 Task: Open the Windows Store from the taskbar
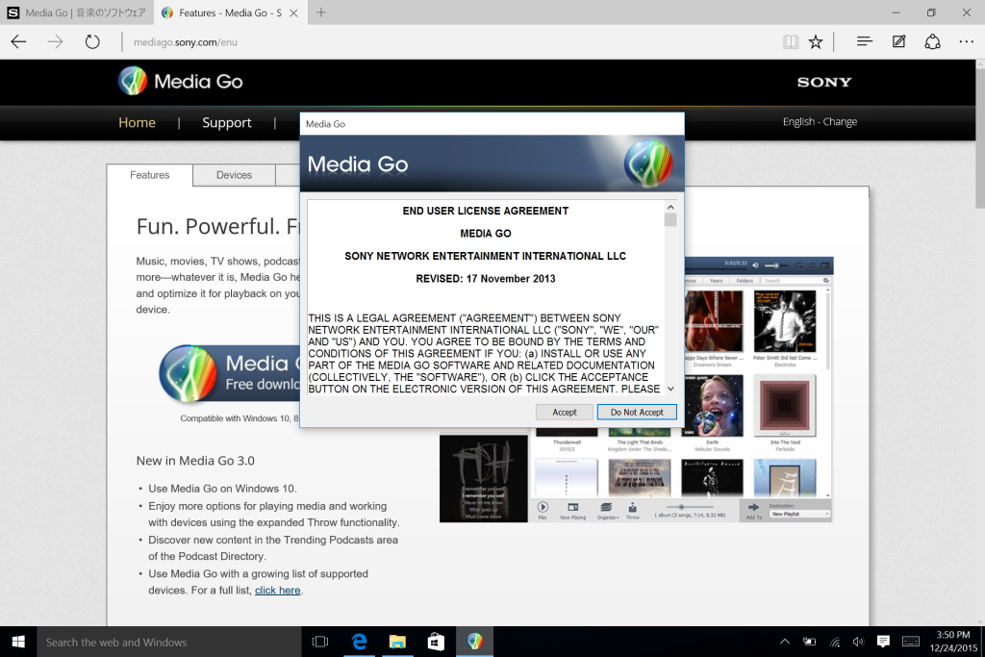pyautogui.click(x=436, y=642)
